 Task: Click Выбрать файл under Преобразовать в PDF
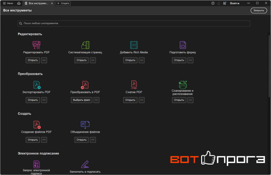pyautogui.click(x=82, y=100)
